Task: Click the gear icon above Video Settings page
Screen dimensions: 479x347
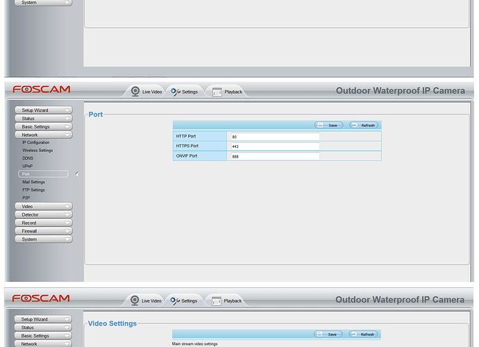Action: (x=174, y=301)
